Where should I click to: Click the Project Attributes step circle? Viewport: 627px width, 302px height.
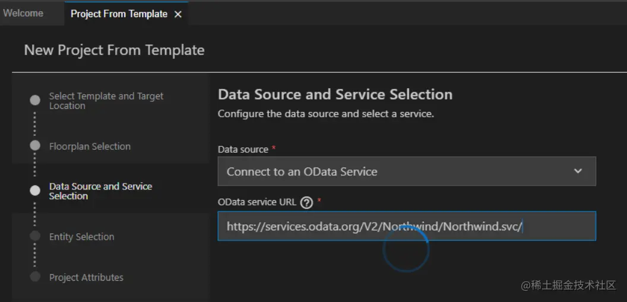35,277
